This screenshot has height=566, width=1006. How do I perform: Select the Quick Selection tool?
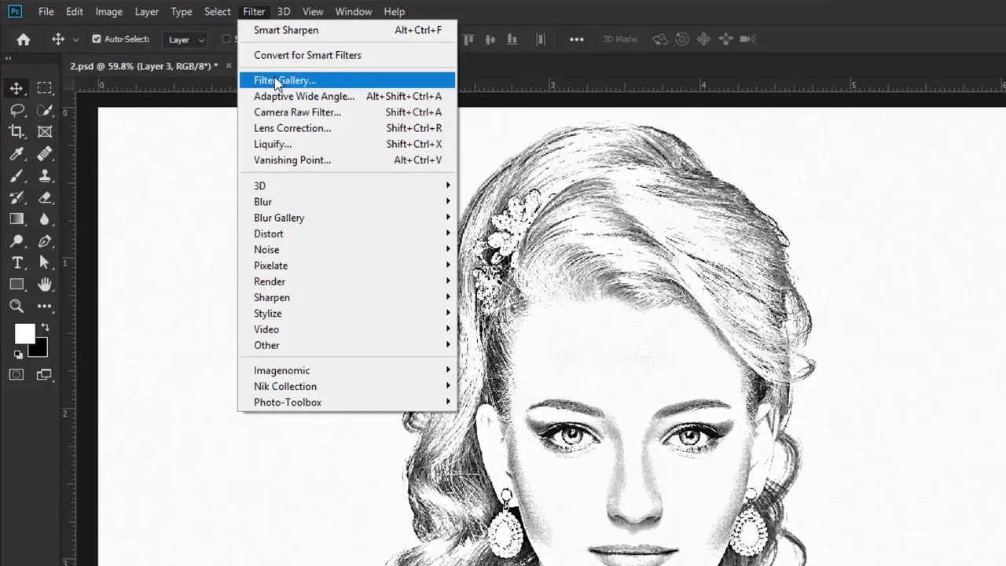coord(45,110)
